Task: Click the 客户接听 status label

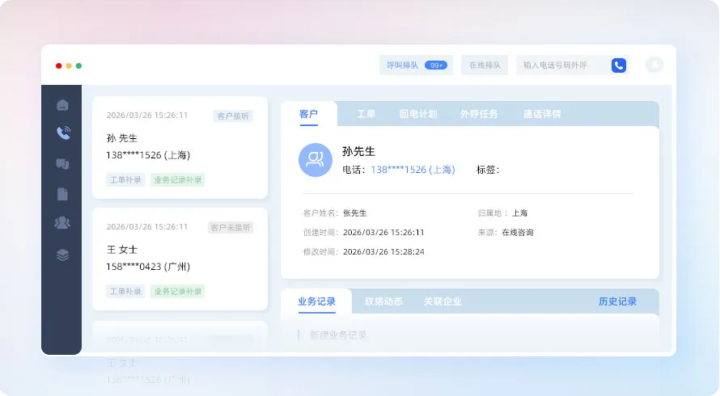Action: click(233, 116)
